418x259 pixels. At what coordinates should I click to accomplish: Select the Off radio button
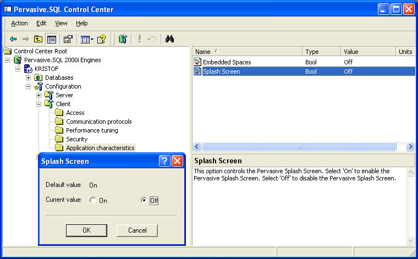tap(144, 200)
